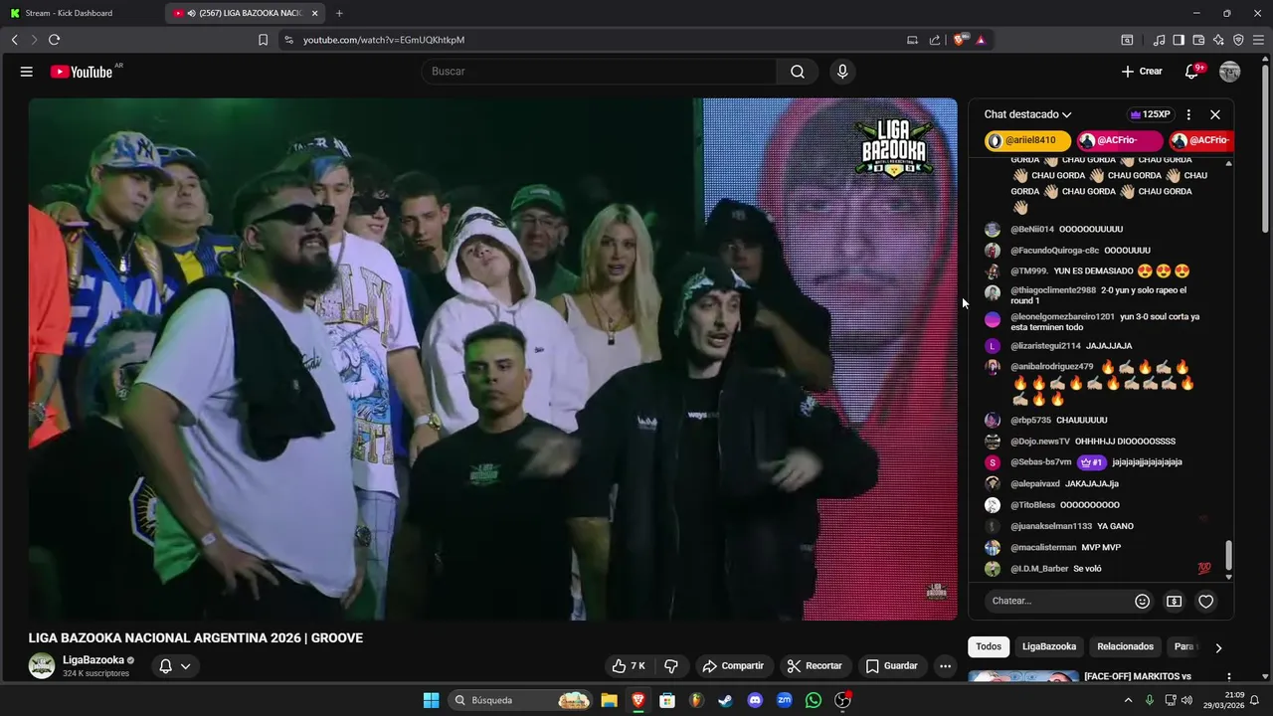Close the live chat panel
Image resolution: width=1273 pixels, height=716 pixels.
click(x=1215, y=114)
